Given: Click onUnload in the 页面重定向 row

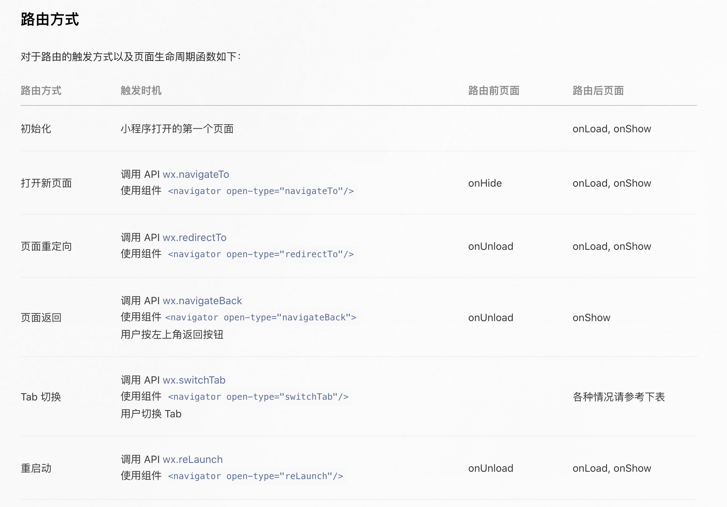Looking at the screenshot, I should 491,247.
